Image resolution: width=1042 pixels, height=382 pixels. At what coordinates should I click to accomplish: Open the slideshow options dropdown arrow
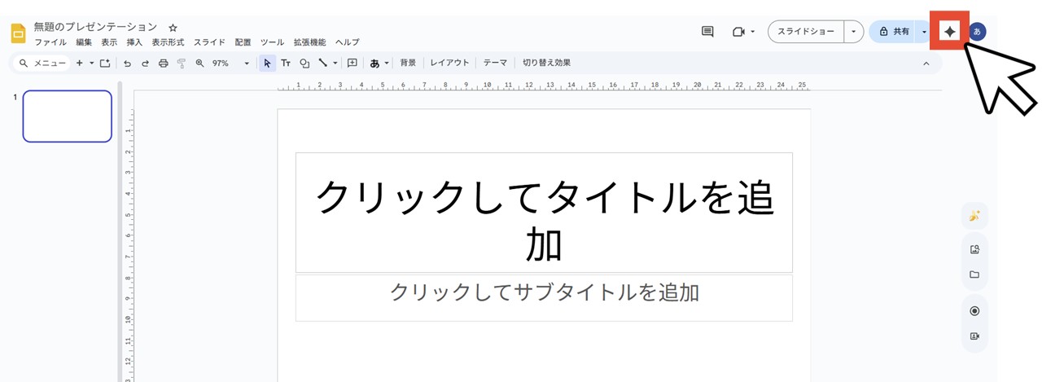pyautogui.click(x=853, y=32)
